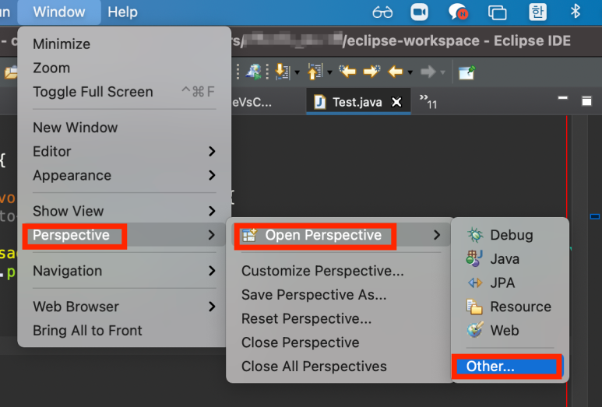Open the Korean input source menu icon
Viewport: 602px width, 407px height.
(537, 12)
